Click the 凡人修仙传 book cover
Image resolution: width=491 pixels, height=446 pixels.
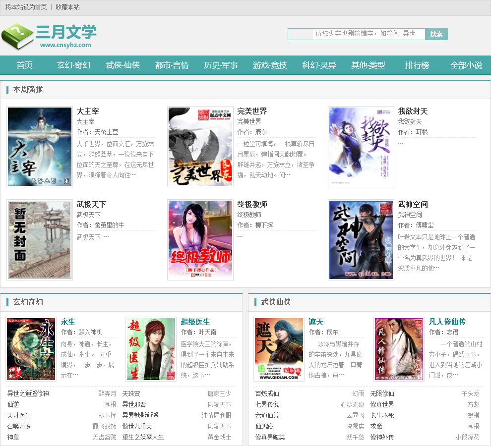[x=399, y=349]
